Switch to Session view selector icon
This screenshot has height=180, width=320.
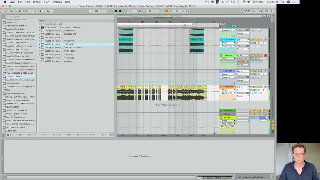point(273,20)
